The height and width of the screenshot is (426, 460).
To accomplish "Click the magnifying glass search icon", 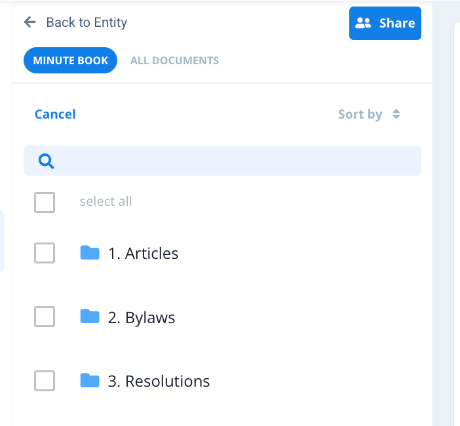I will (x=46, y=161).
